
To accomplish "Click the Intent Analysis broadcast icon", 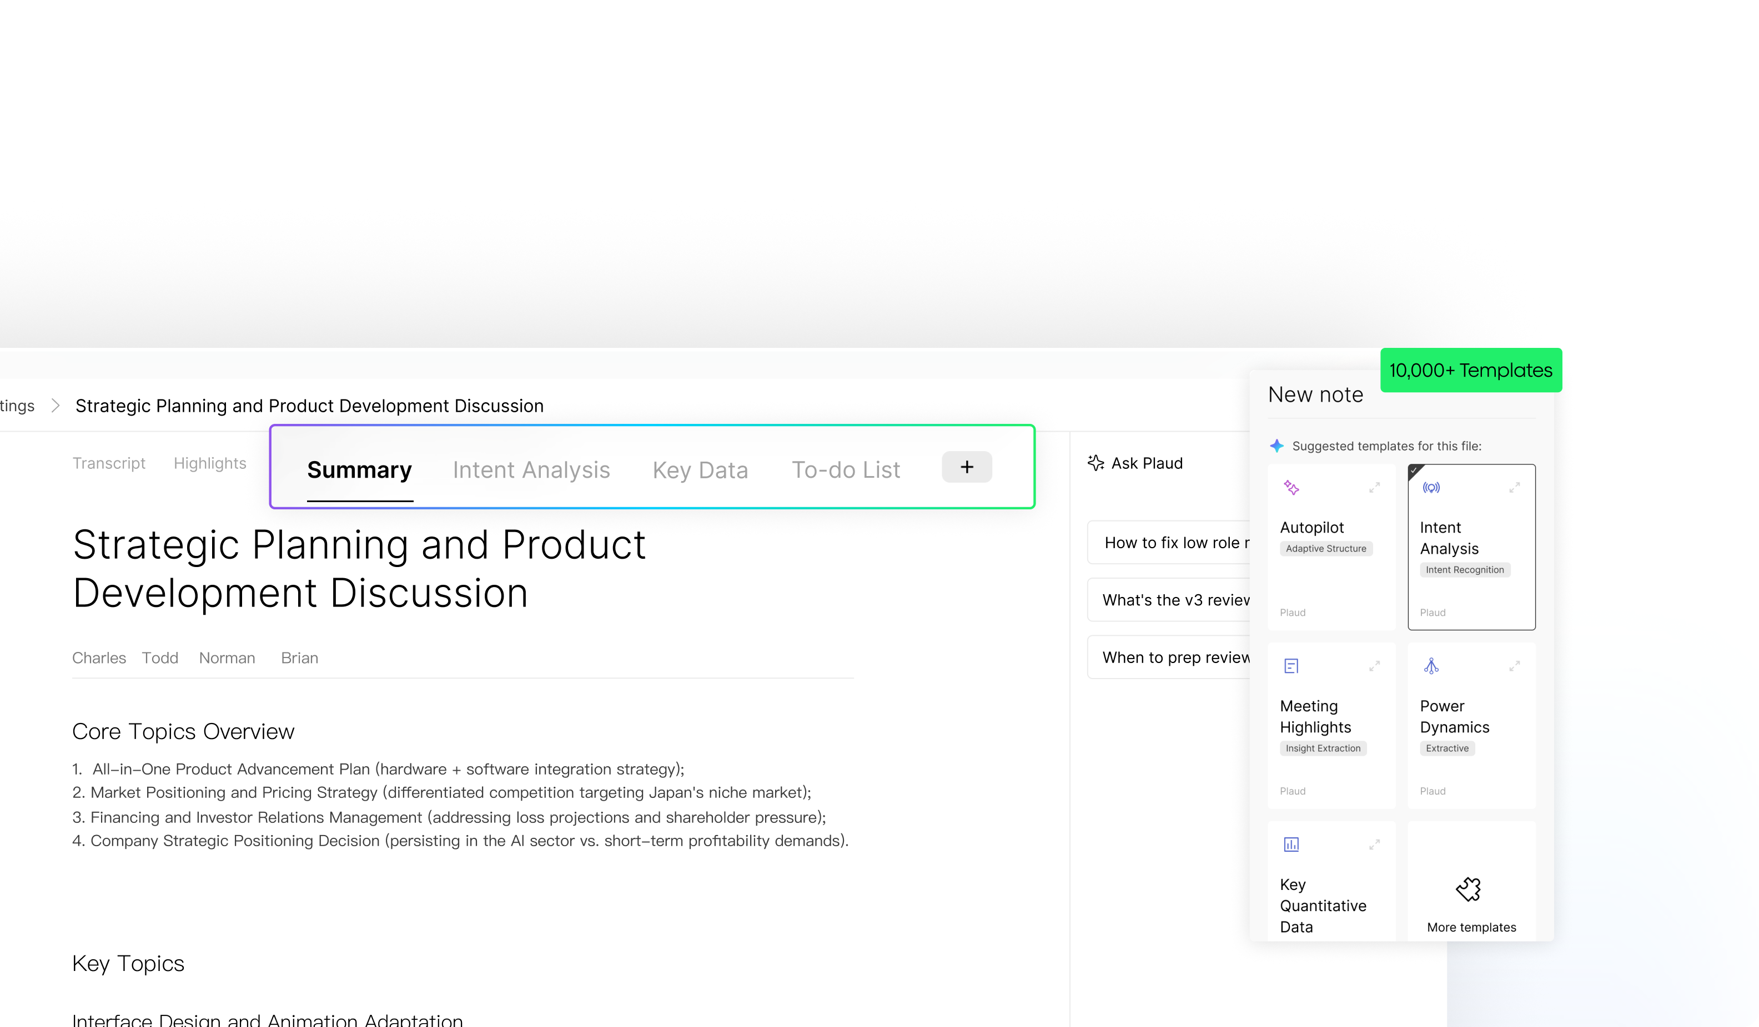I will click(x=1431, y=488).
